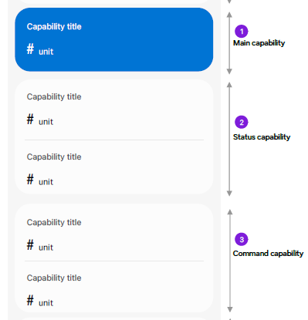Select Capability title in Command card's bottom row
308x320 pixels.
point(54,278)
